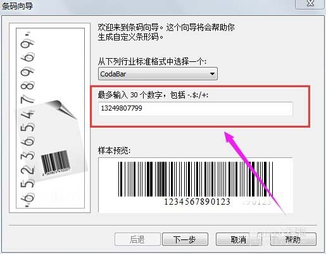Screen dimensions: 326x254
Task: Open help with the 帮助 button
Action: click(293, 239)
